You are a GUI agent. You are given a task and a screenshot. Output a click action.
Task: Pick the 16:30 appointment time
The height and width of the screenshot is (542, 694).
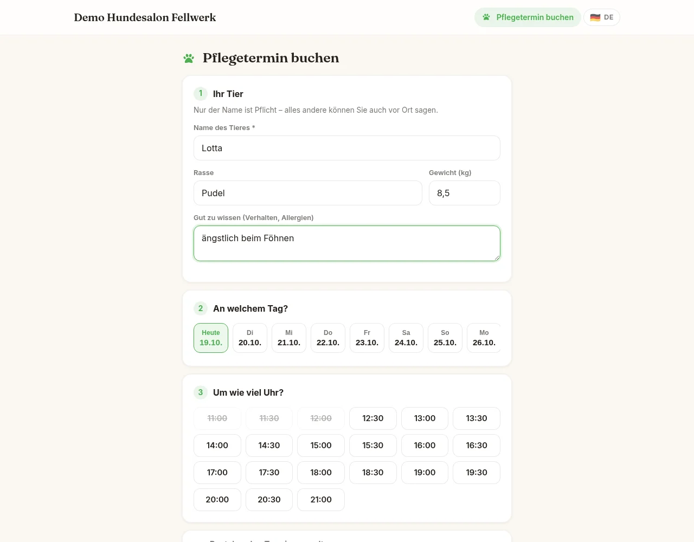point(477,446)
